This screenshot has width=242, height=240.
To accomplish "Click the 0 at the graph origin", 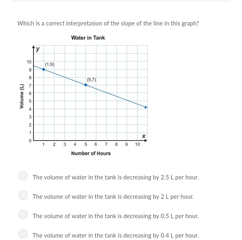I will 30,141.
